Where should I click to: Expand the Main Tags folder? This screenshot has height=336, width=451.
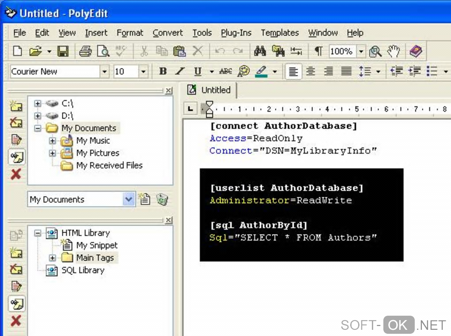(52, 258)
